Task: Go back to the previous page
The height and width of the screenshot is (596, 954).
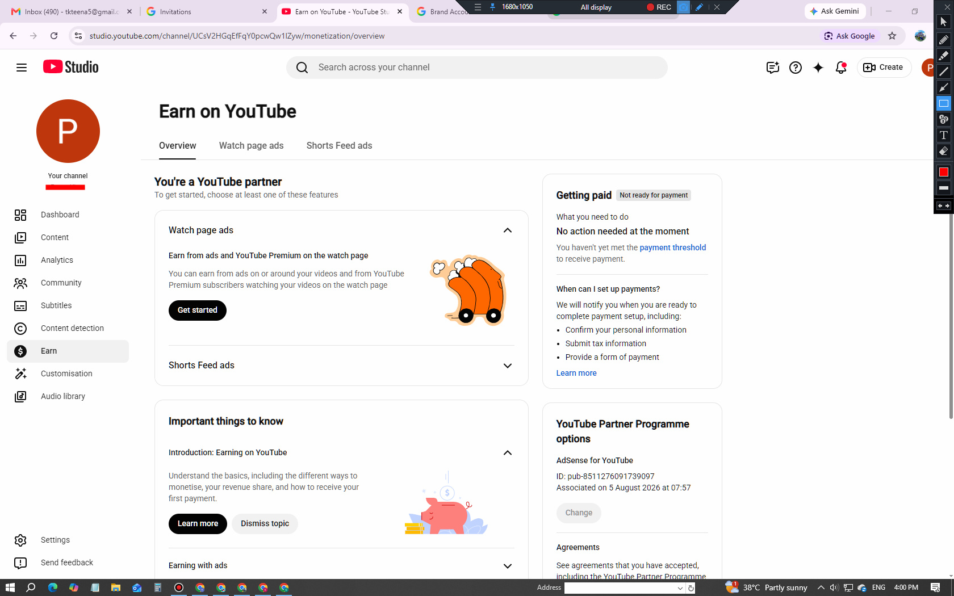Action: [13, 36]
